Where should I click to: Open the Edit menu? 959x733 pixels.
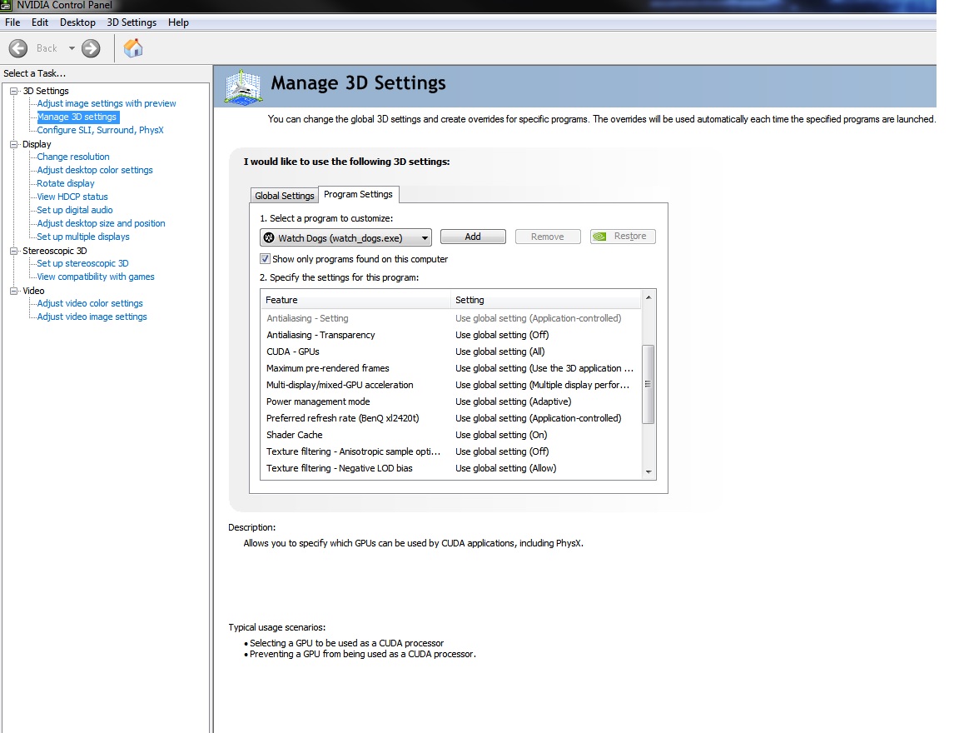40,22
